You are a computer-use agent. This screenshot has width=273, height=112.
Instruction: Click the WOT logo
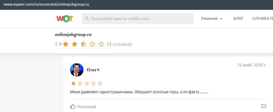pyautogui.click(x=65, y=19)
